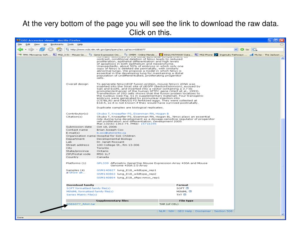Click the green Go button icon
Screen dimensions: 301x225
point(242,50)
